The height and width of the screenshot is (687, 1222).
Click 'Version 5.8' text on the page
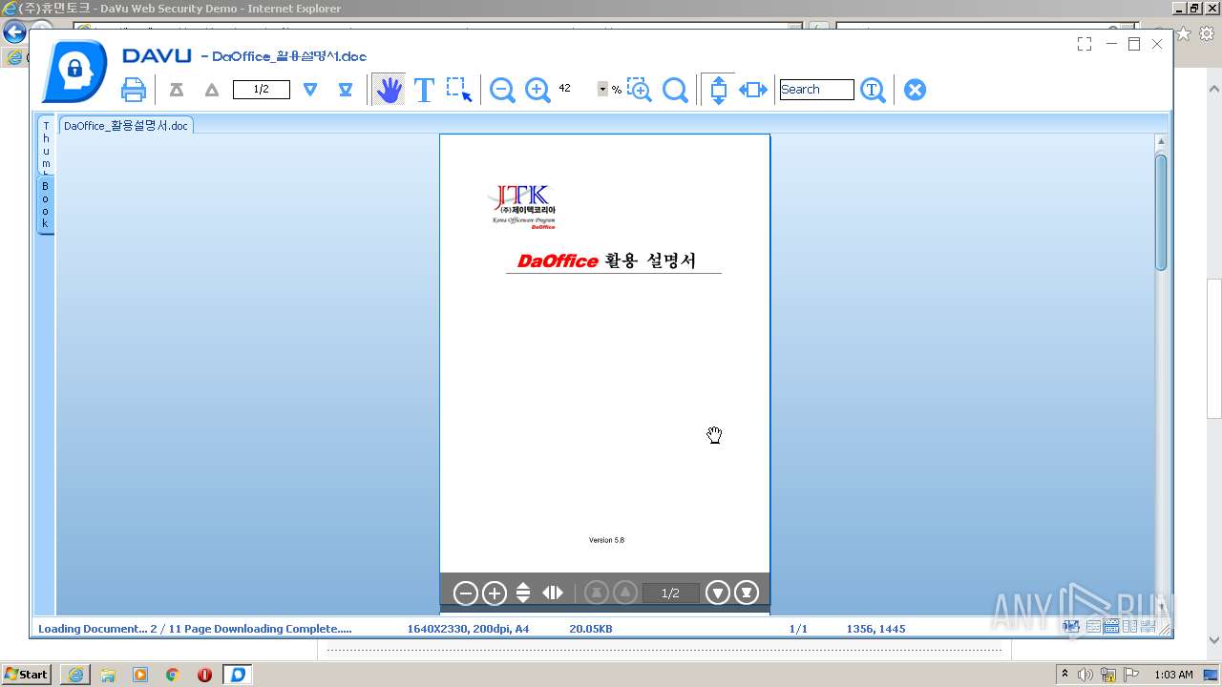pyautogui.click(x=606, y=540)
